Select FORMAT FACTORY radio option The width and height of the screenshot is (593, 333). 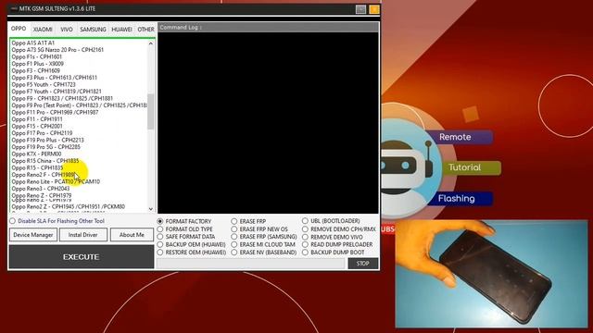pos(184,221)
